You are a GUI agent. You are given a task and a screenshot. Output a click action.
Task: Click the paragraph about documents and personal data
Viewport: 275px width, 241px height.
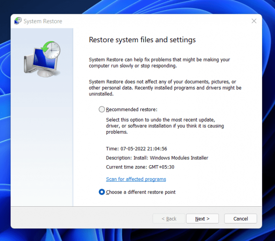pyautogui.click(x=165, y=88)
